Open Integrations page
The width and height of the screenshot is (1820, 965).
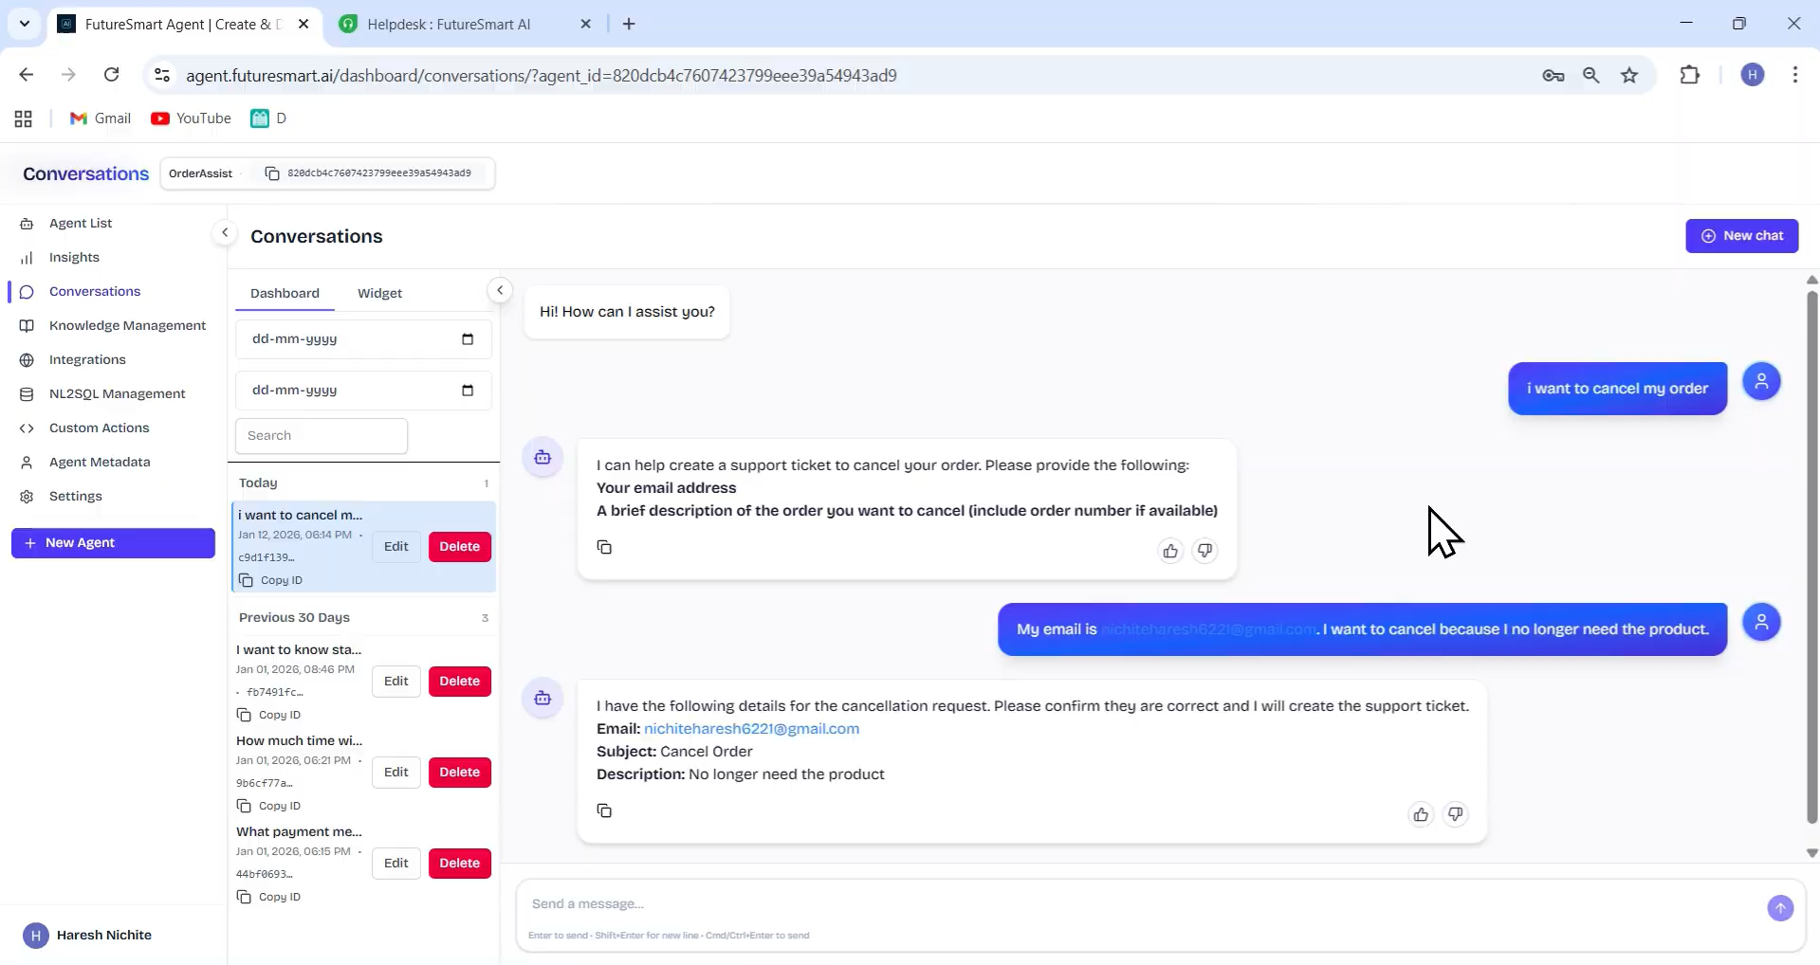(x=87, y=359)
